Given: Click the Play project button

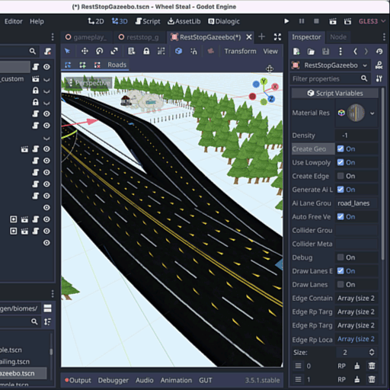Looking at the screenshot, I should coord(286,21).
